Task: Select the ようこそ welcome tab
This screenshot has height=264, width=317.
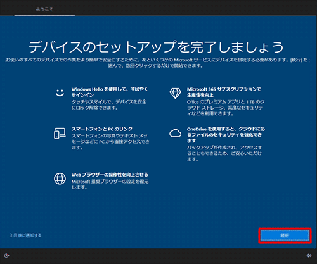Action: 44,9
